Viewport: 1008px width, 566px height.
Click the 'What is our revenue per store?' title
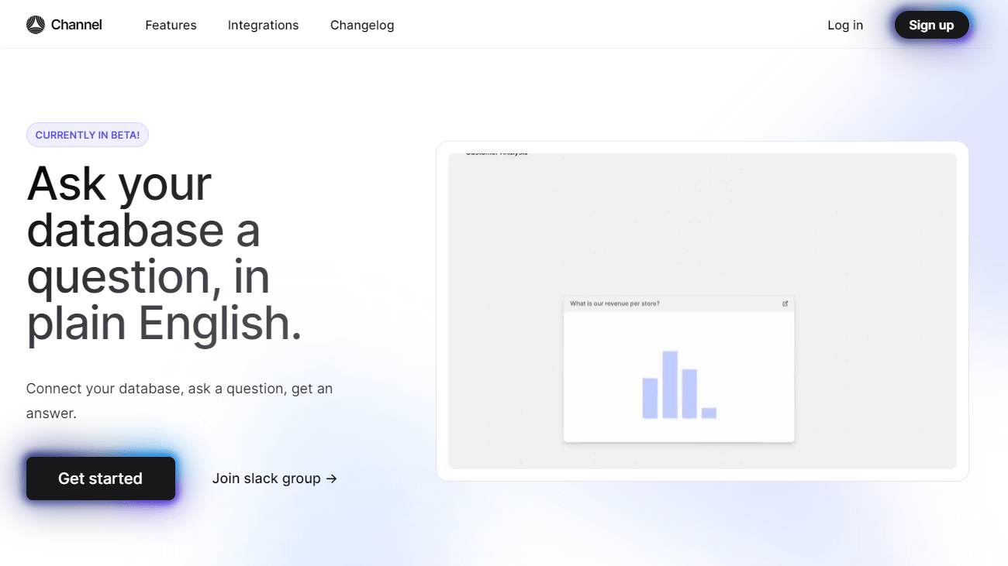pyautogui.click(x=615, y=304)
